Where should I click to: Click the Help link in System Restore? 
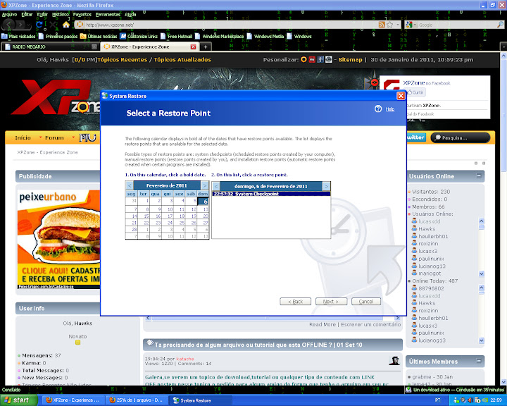pos(390,109)
